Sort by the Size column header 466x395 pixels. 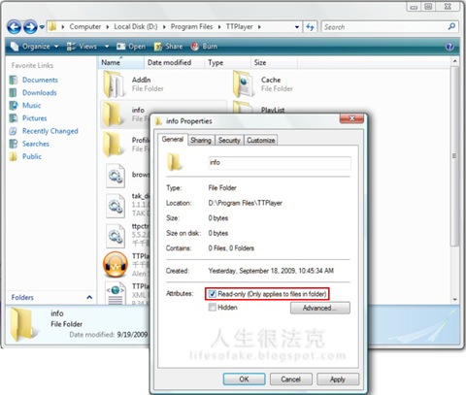pos(274,62)
